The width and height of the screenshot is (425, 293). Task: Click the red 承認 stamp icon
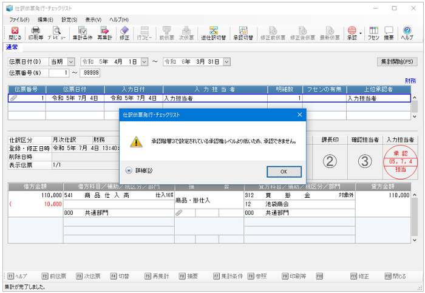click(352, 33)
